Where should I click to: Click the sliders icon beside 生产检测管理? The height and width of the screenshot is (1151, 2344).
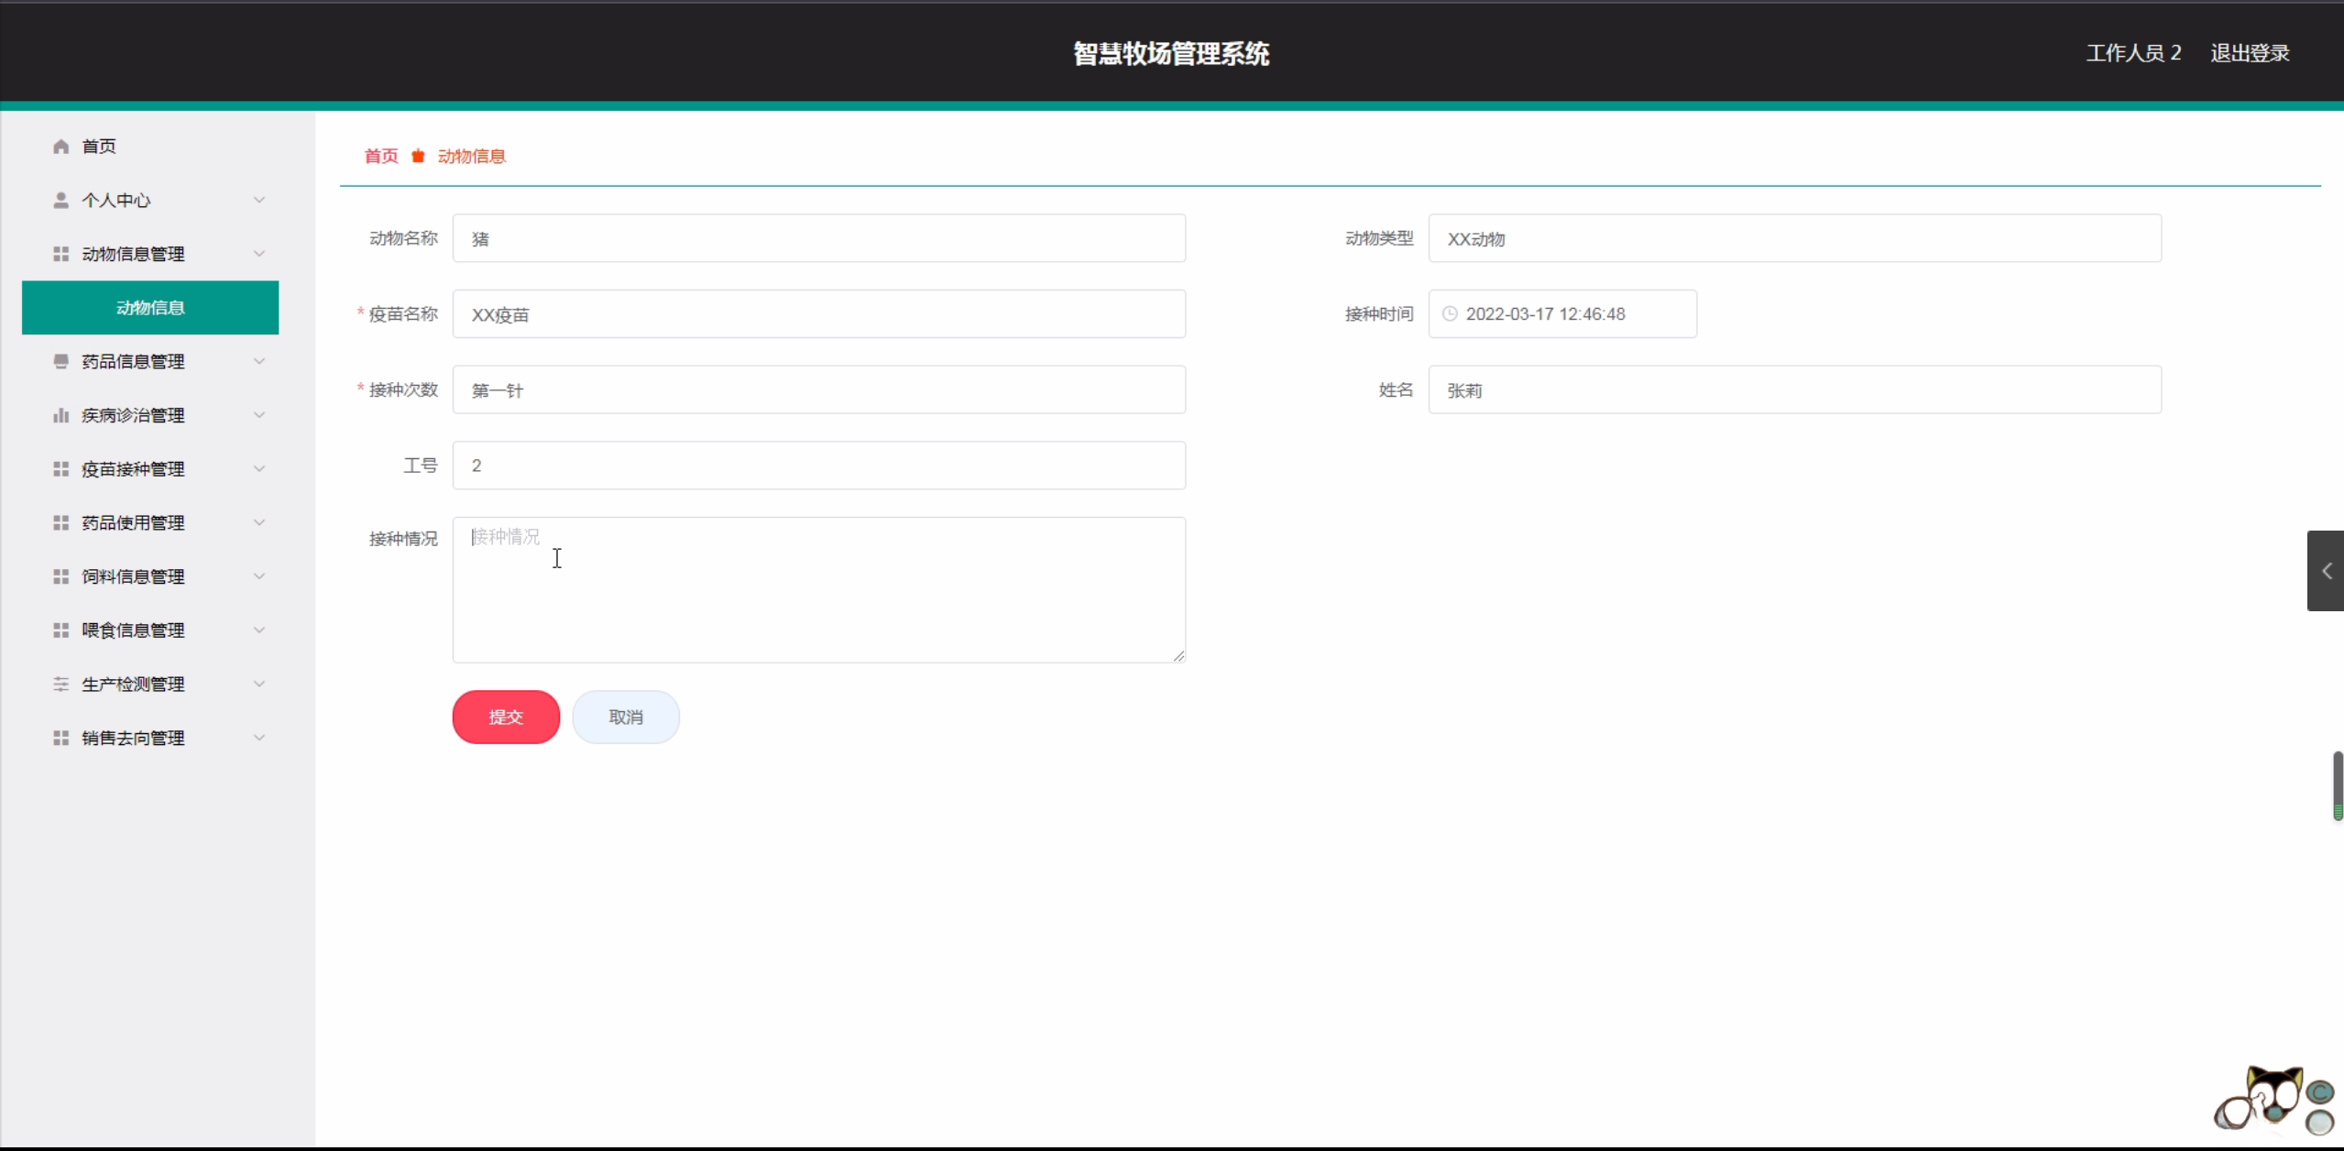click(60, 684)
